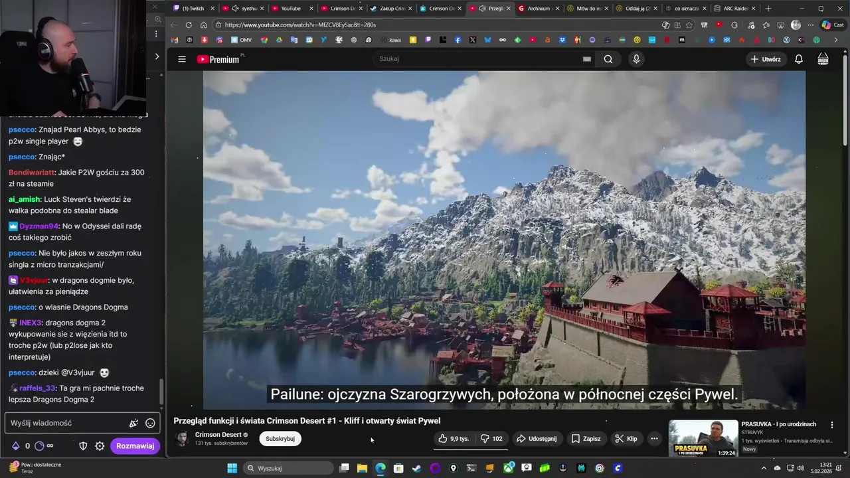Switch to the ARC Raiders tab

736,9
